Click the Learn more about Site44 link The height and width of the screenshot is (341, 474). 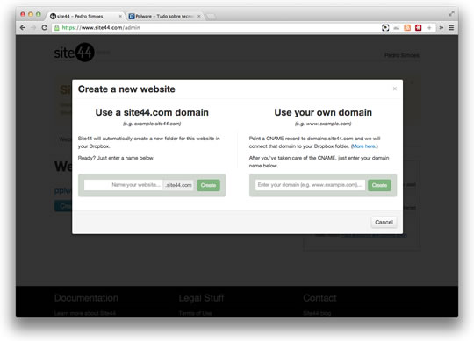click(x=85, y=313)
